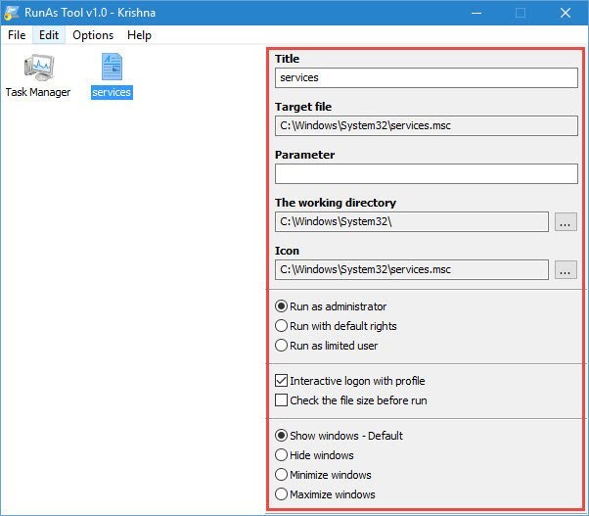The width and height of the screenshot is (589, 516).
Task: Enable Check the file size before run
Action: [282, 400]
